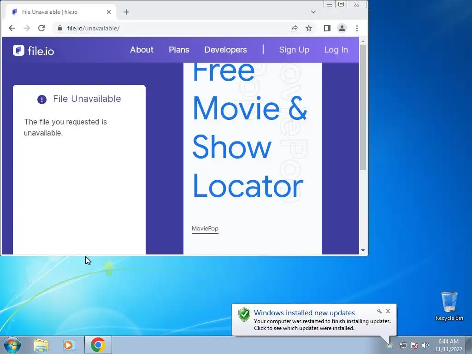Bookmark this tab with the star icon
472x354 pixels.
pyautogui.click(x=309, y=28)
